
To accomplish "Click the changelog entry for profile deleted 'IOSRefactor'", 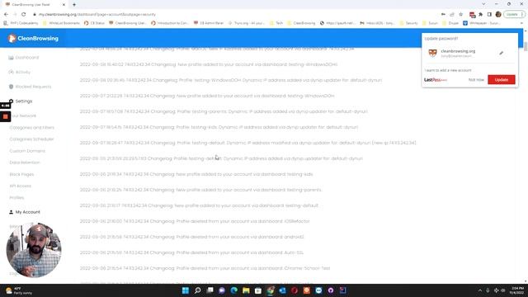I will pos(195,221).
